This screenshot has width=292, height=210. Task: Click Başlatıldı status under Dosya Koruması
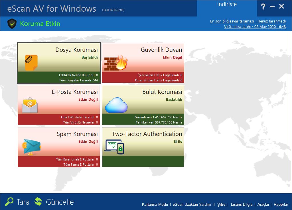pyautogui.click(x=90, y=57)
